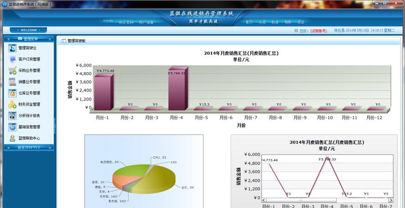This screenshot has height=208, width=405.
Task: Open 分析统计报表 report icon
Action: pyautogui.click(x=12, y=116)
